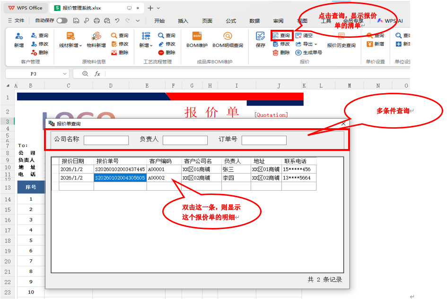Click 新增 in 客户管理 group
The height and width of the screenshot is (299, 447).
pyautogui.click(x=19, y=40)
